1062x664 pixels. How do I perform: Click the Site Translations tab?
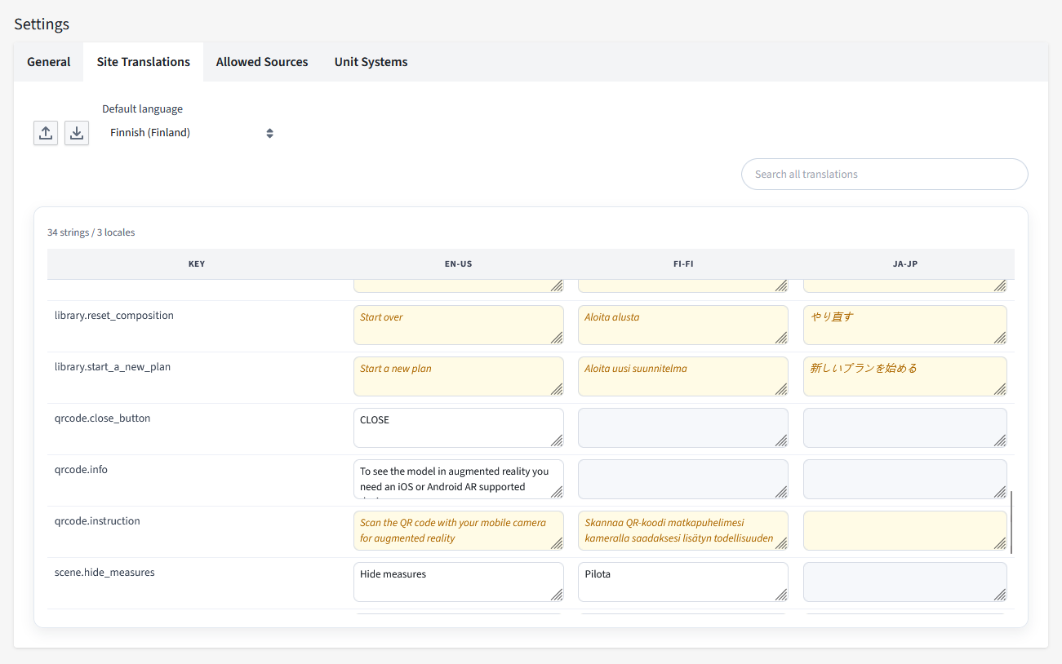[144, 62]
